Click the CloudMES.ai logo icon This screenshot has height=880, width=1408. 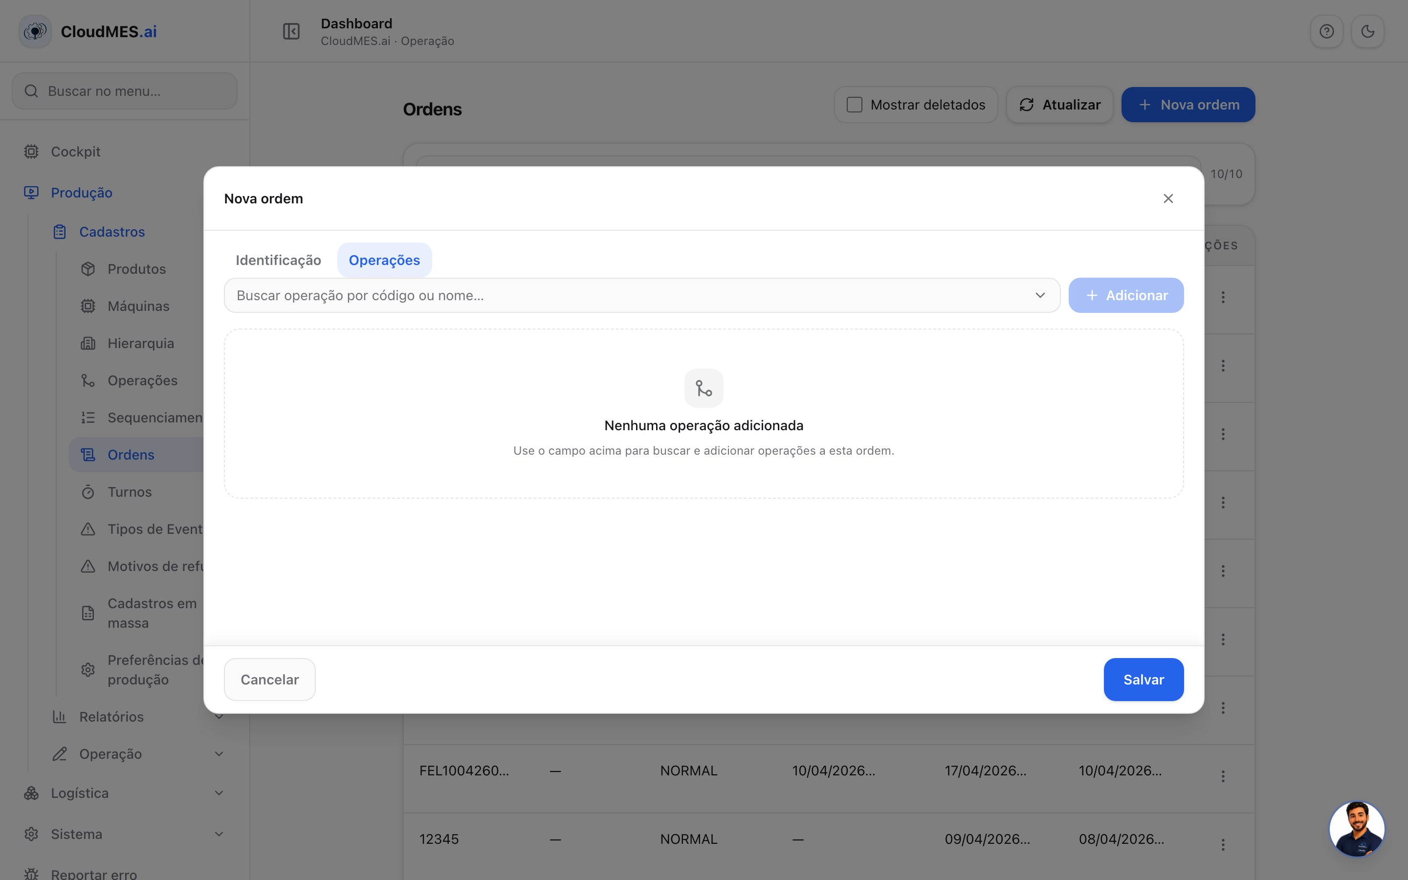coord(36,31)
